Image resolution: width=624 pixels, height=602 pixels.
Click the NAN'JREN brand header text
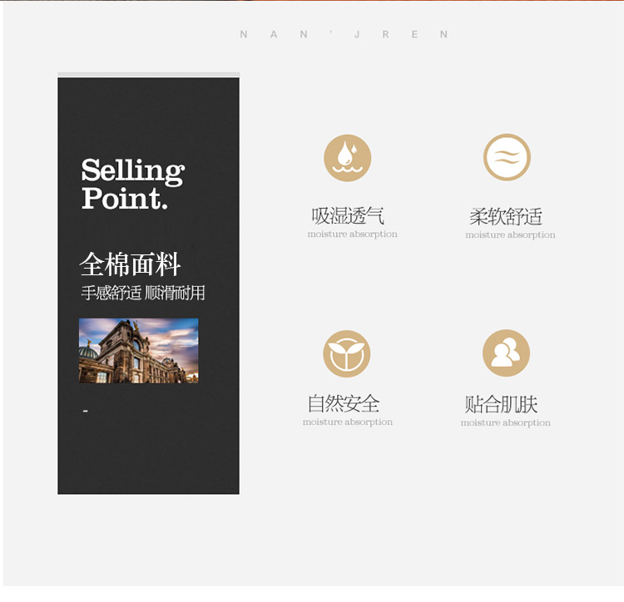coord(344,35)
